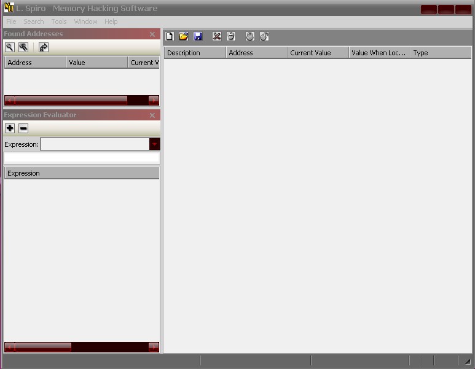Open the Help menu

111,21
